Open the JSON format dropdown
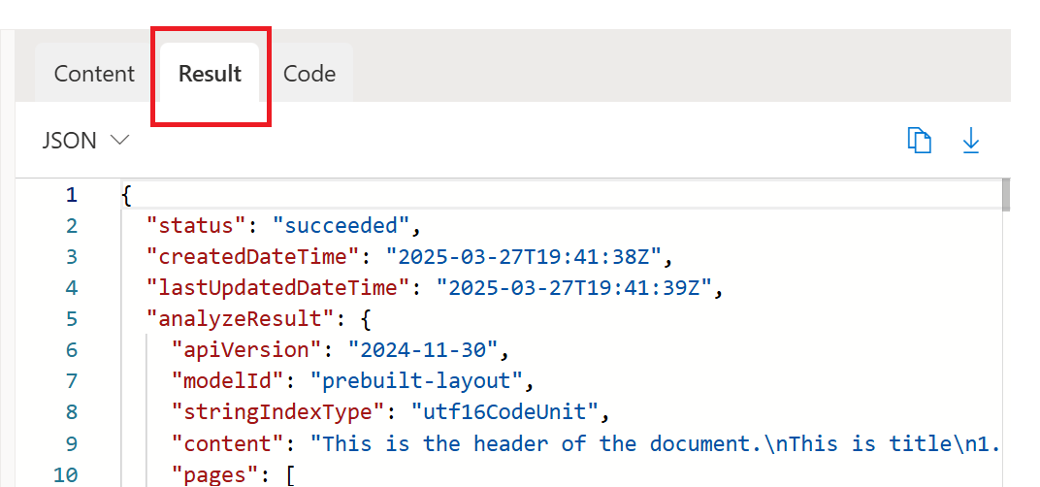The image size is (1040, 487). [86, 141]
